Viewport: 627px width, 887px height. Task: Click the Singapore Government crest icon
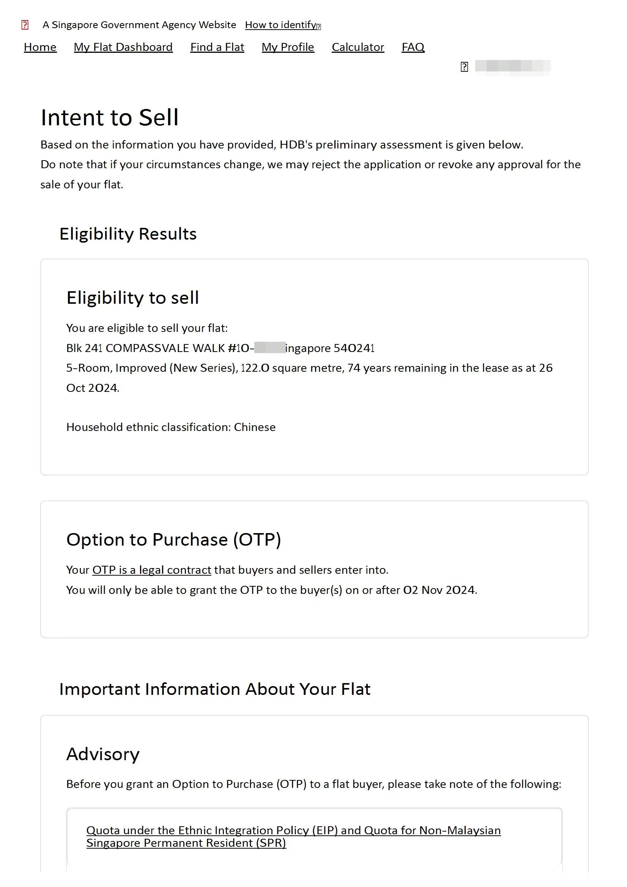point(25,25)
